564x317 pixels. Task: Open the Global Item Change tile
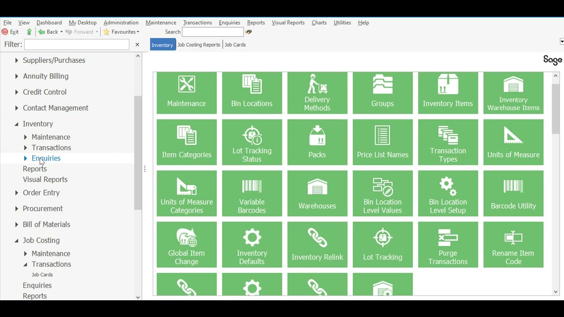click(186, 244)
